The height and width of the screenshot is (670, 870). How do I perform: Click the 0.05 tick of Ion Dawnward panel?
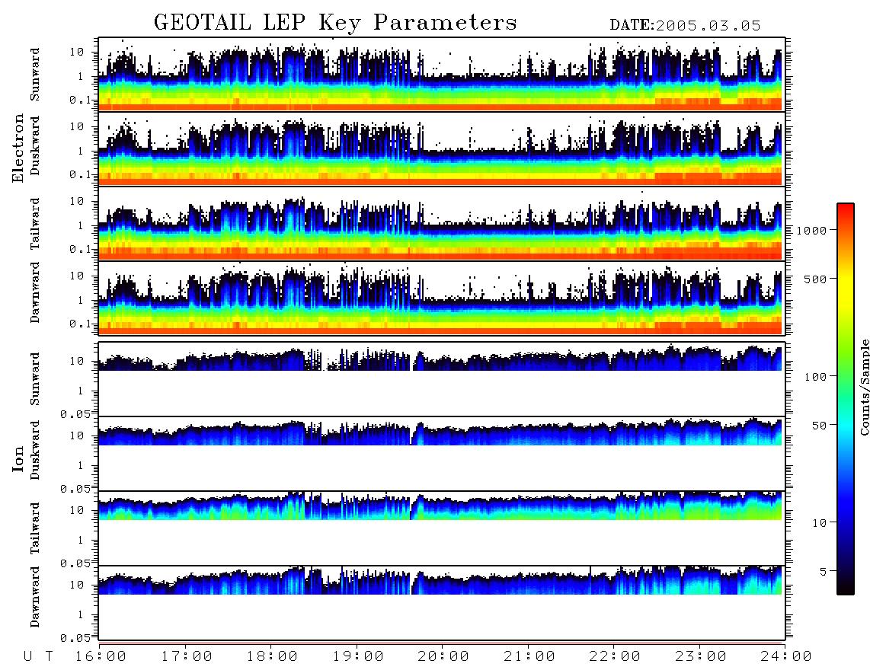(75, 638)
